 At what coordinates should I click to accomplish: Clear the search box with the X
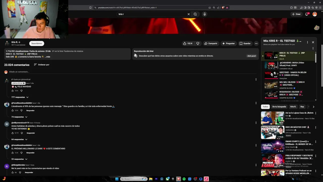click(x=189, y=14)
